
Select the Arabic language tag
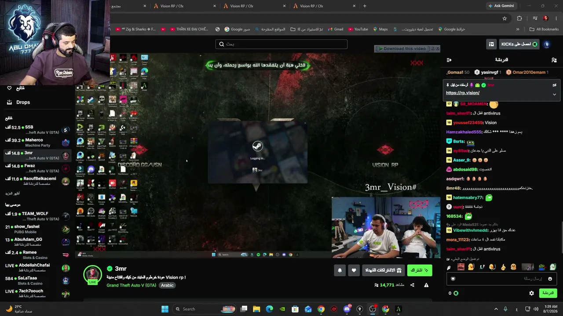[x=167, y=285]
